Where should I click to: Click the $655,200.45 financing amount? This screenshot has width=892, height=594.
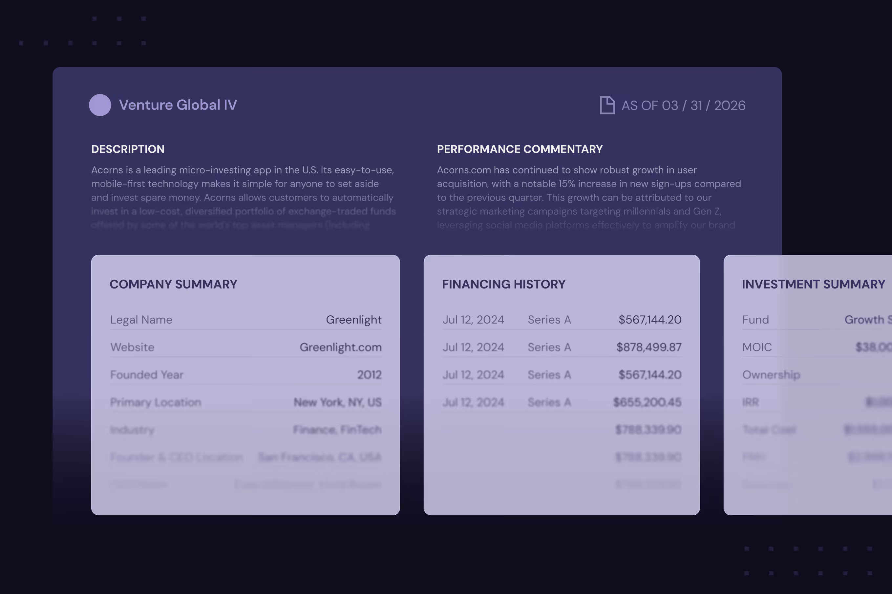point(648,402)
